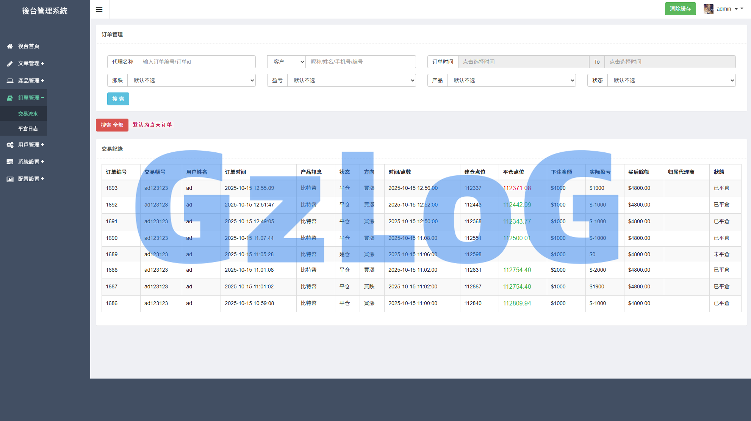The width and height of the screenshot is (751, 421).
Task: Expand the 状态 filter dropdown
Action: [x=671, y=80]
